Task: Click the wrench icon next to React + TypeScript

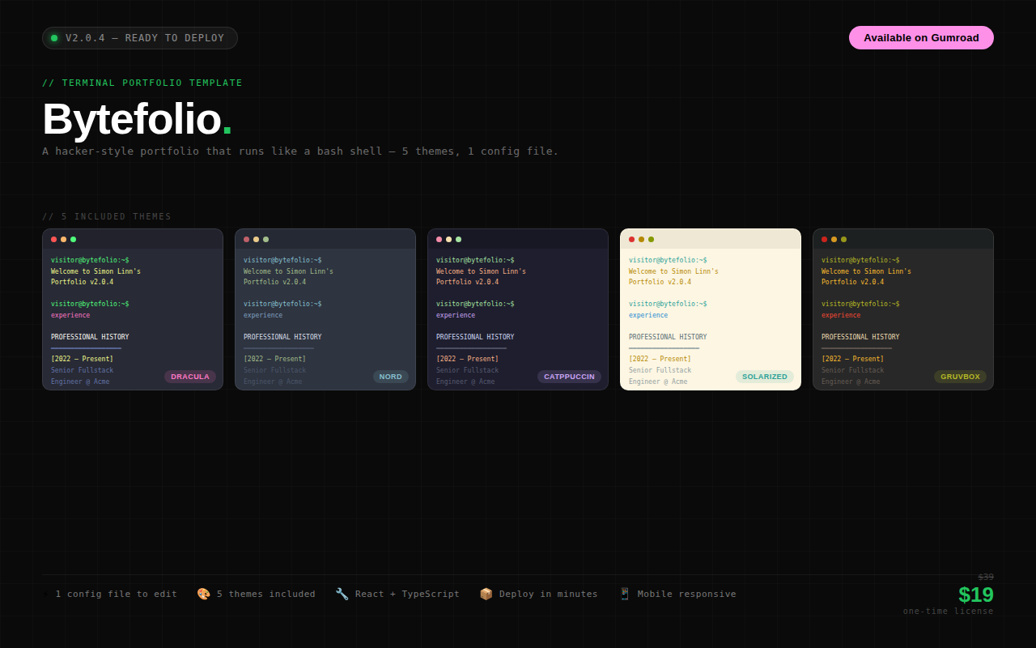Action: tap(342, 594)
